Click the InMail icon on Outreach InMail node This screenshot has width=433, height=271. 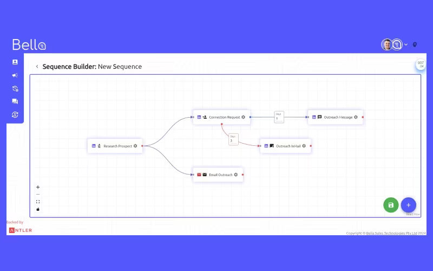click(272, 146)
